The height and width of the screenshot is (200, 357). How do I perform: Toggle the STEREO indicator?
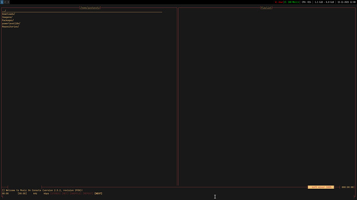[55, 193]
